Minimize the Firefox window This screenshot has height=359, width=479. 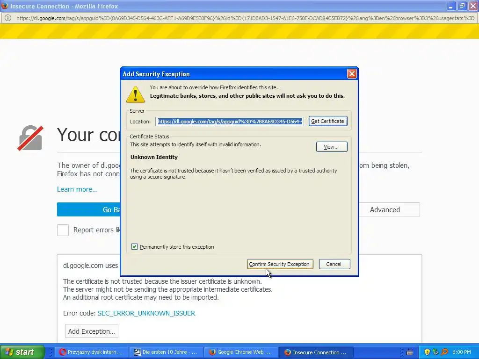451,6
